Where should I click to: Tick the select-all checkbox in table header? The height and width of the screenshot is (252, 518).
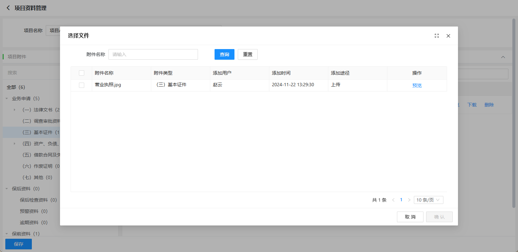(82, 73)
